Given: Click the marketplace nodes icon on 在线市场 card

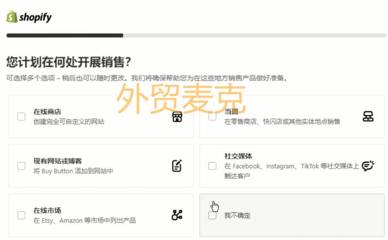Looking at the screenshot, I should [x=177, y=215].
